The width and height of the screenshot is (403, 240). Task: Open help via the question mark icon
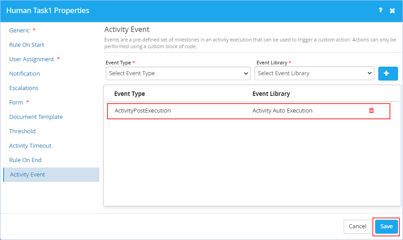pyautogui.click(x=381, y=10)
